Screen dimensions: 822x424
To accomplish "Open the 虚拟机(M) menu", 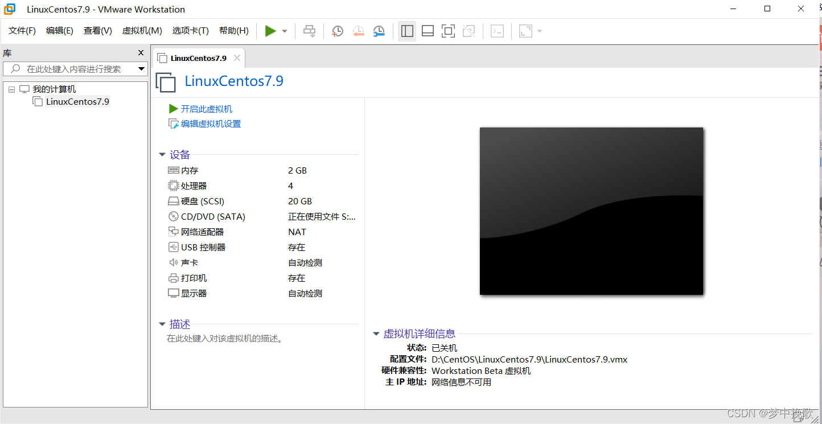I will pyautogui.click(x=142, y=31).
